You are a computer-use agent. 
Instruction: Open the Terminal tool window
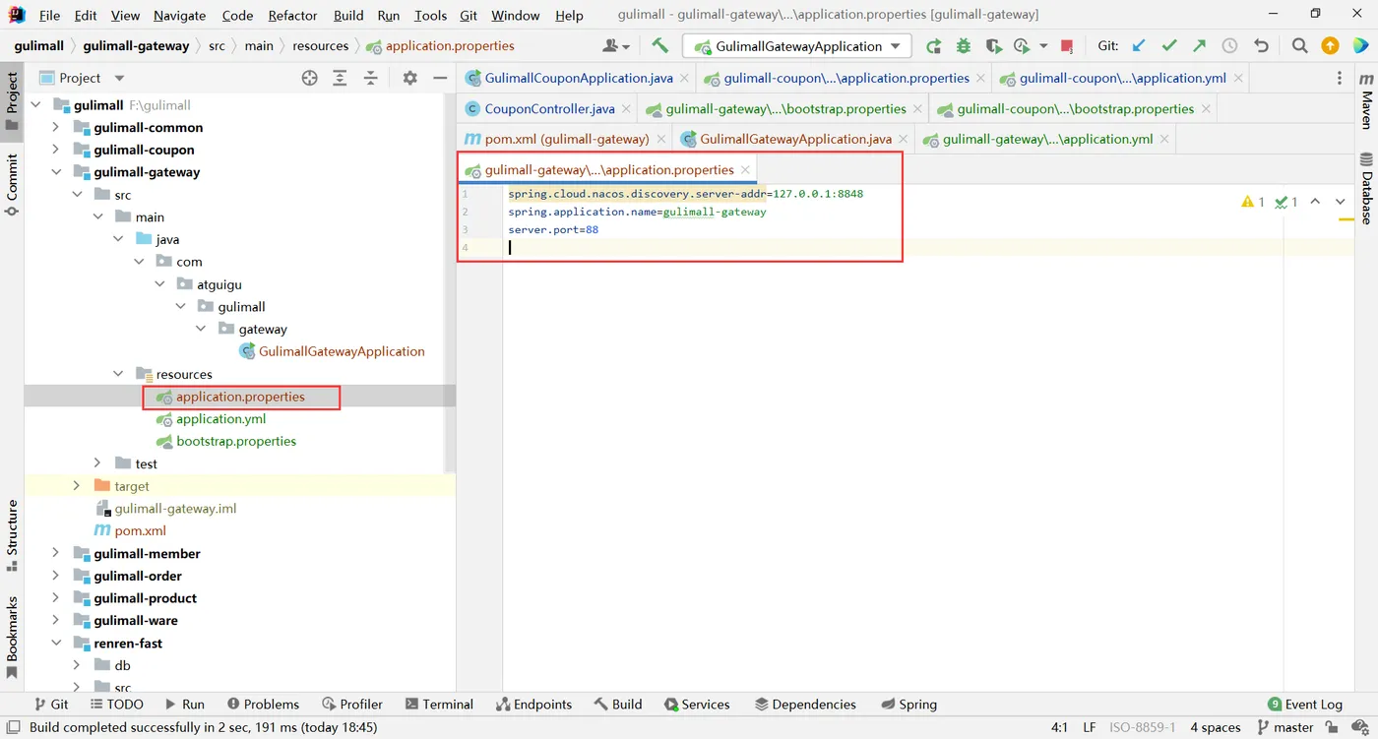click(438, 704)
